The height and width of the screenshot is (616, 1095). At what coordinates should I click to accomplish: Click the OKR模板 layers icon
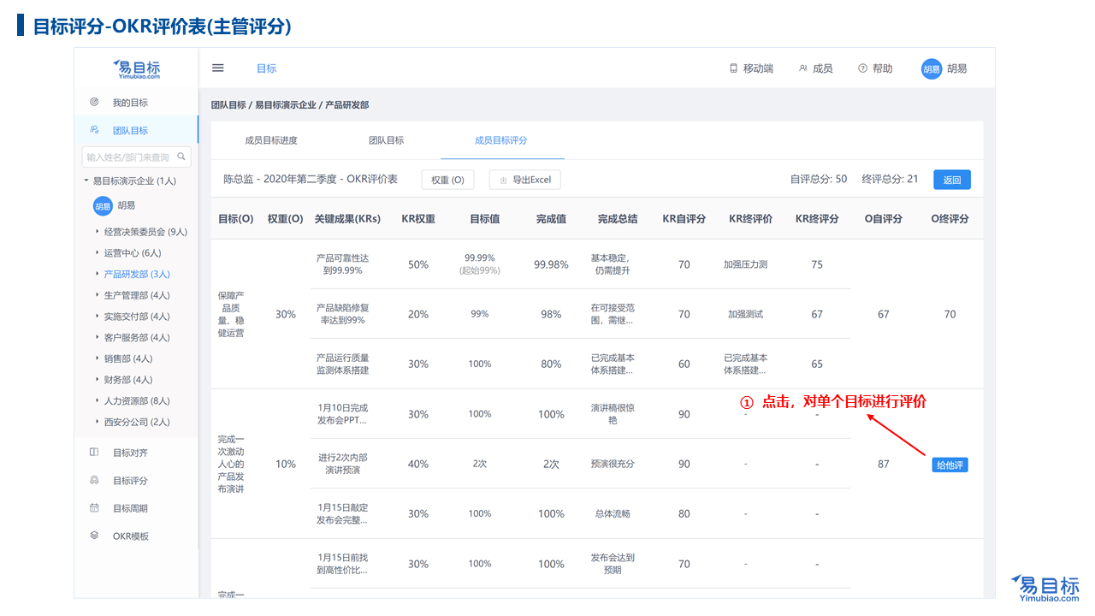(94, 536)
